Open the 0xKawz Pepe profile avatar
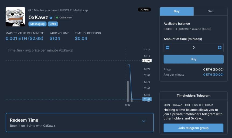232x138 pixels. coord(15,17)
